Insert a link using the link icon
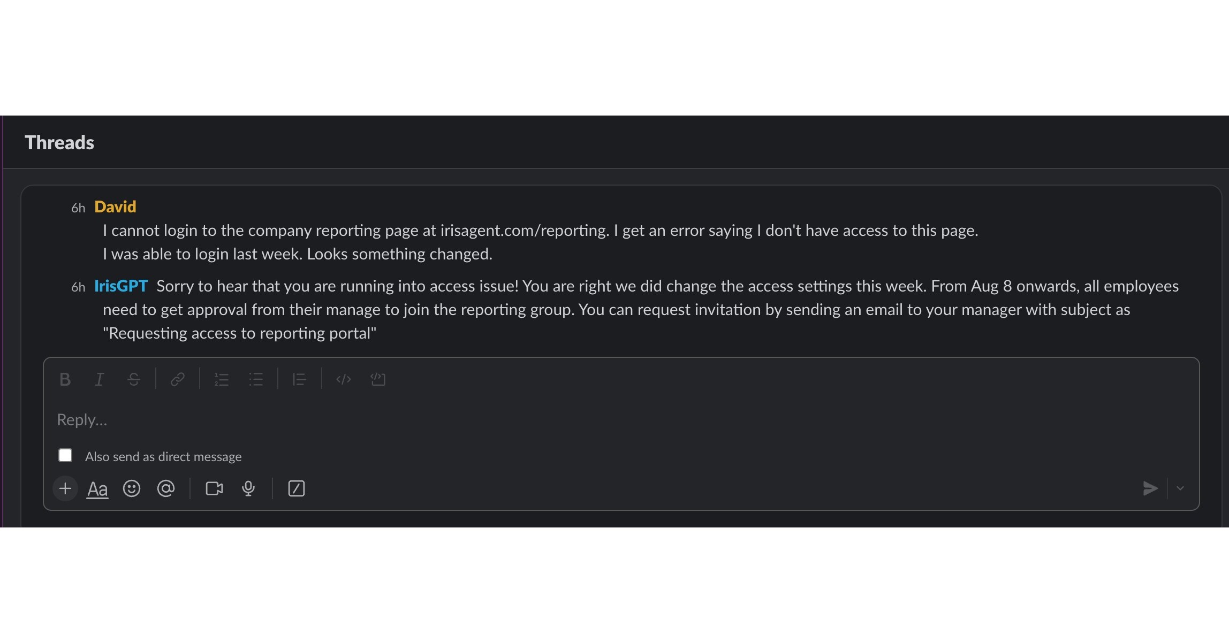The width and height of the screenshot is (1229, 643). click(178, 379)
